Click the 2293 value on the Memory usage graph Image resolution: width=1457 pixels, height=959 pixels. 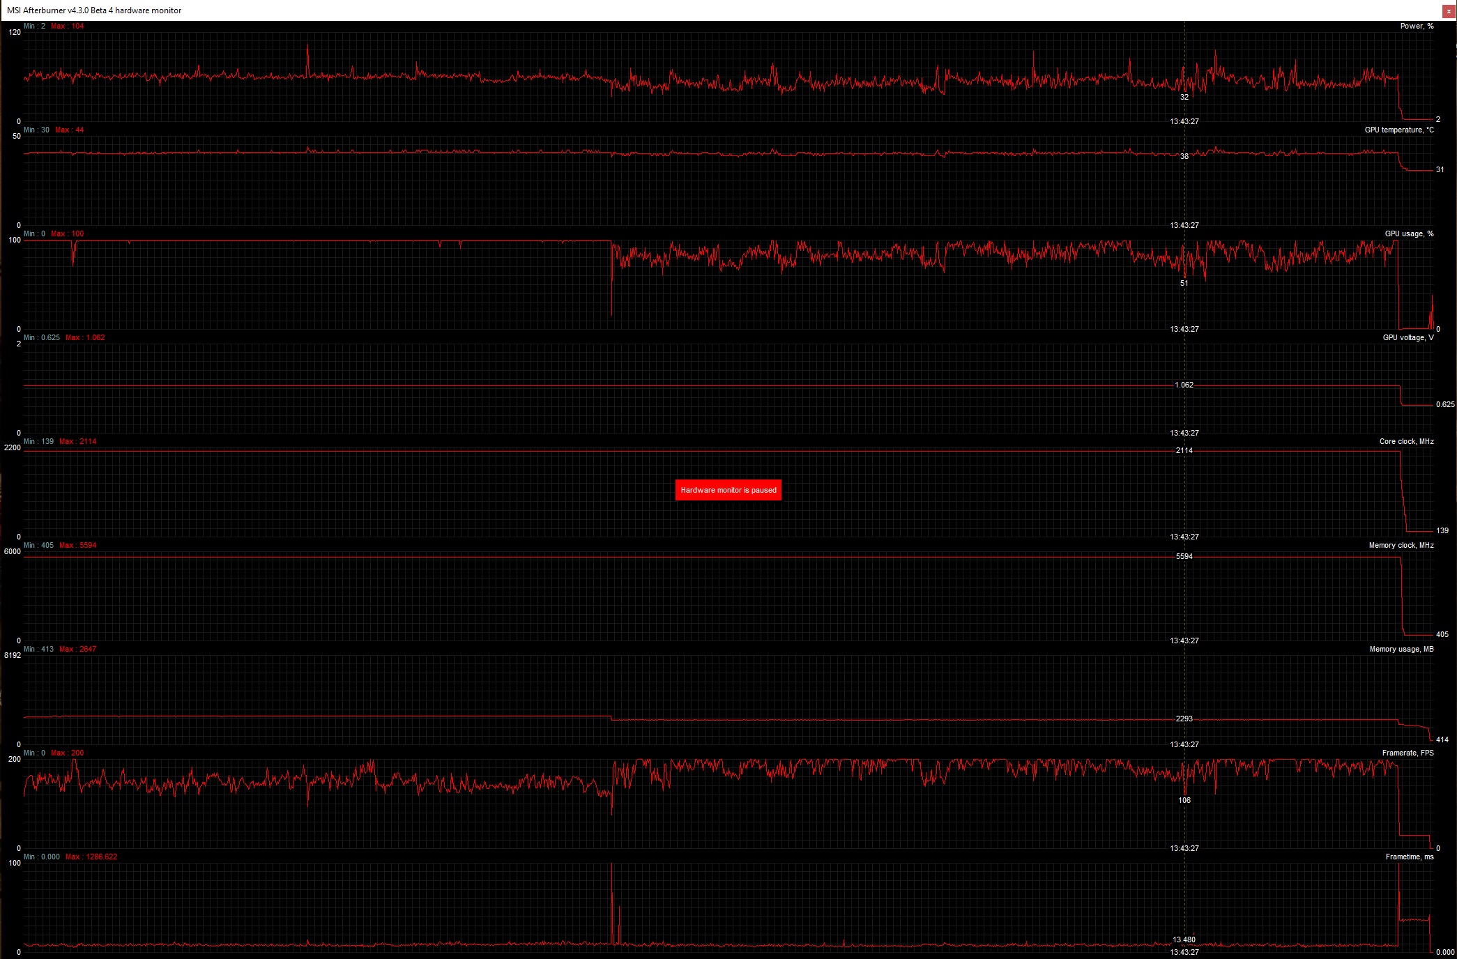point(1184,719)
